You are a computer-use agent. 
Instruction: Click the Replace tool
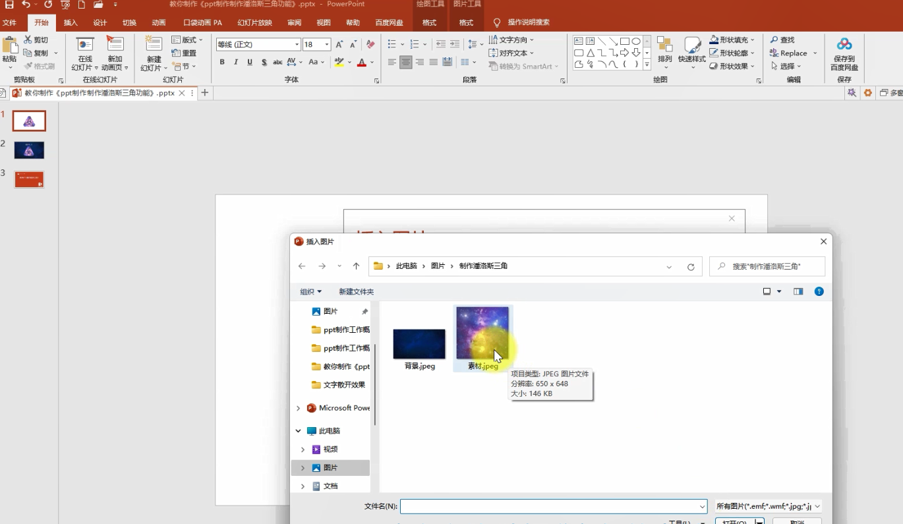(793, 53)
